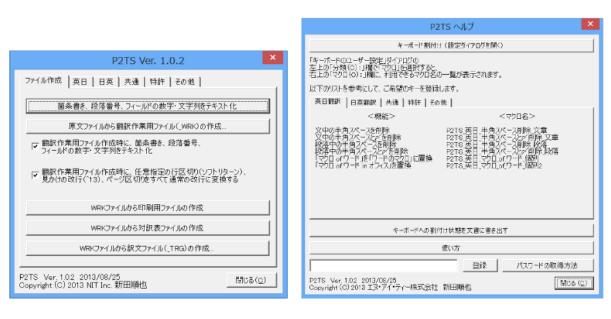This screenshot has height=319, width=611.
Task: Open the 特許 tab in main window
Action: [x=157, y=82]
